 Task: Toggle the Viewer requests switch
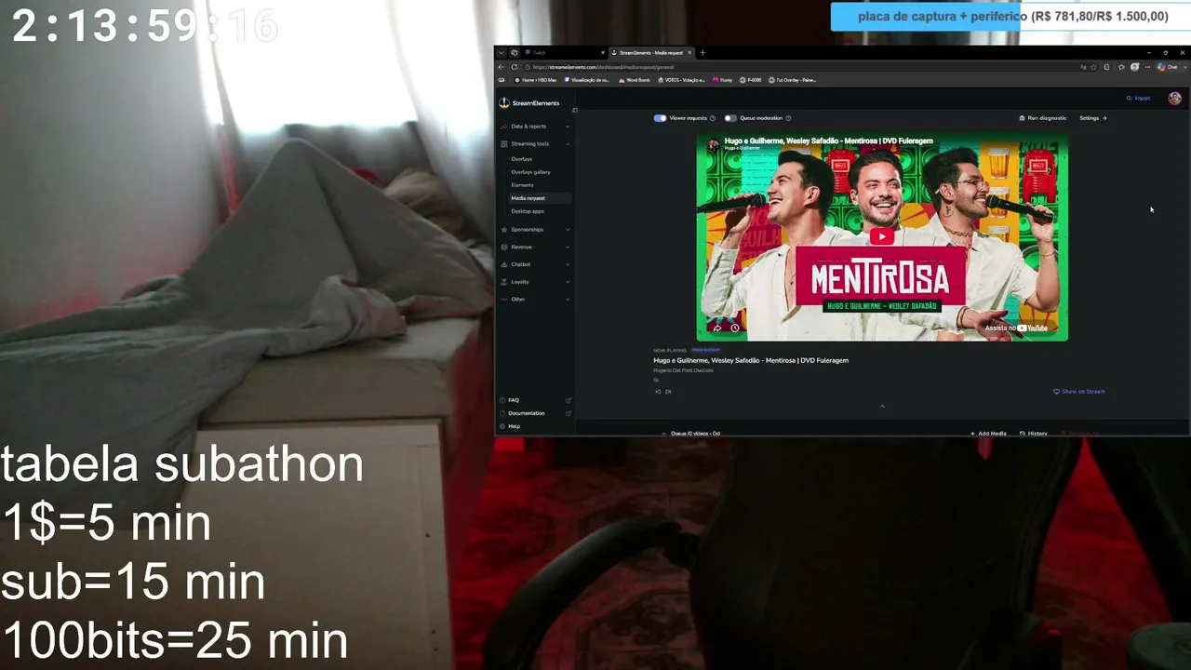[x=660, y=118]
